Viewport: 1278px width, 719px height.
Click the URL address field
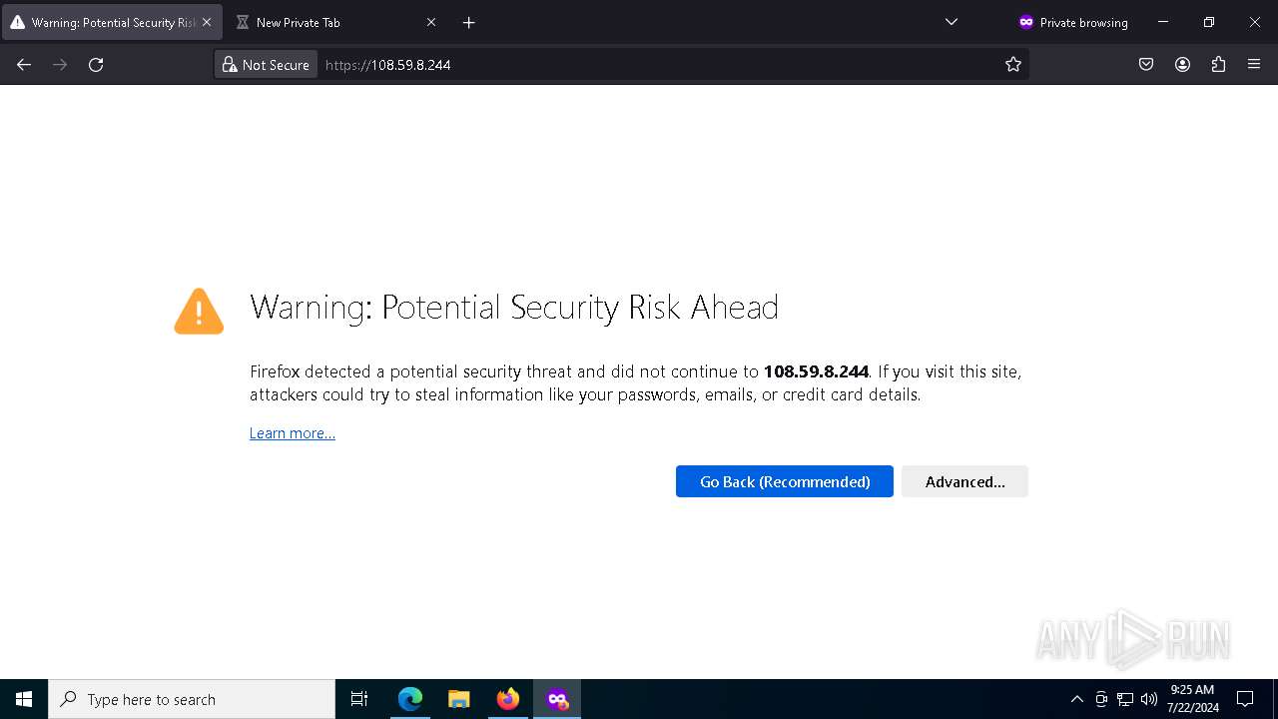[659, 65]
